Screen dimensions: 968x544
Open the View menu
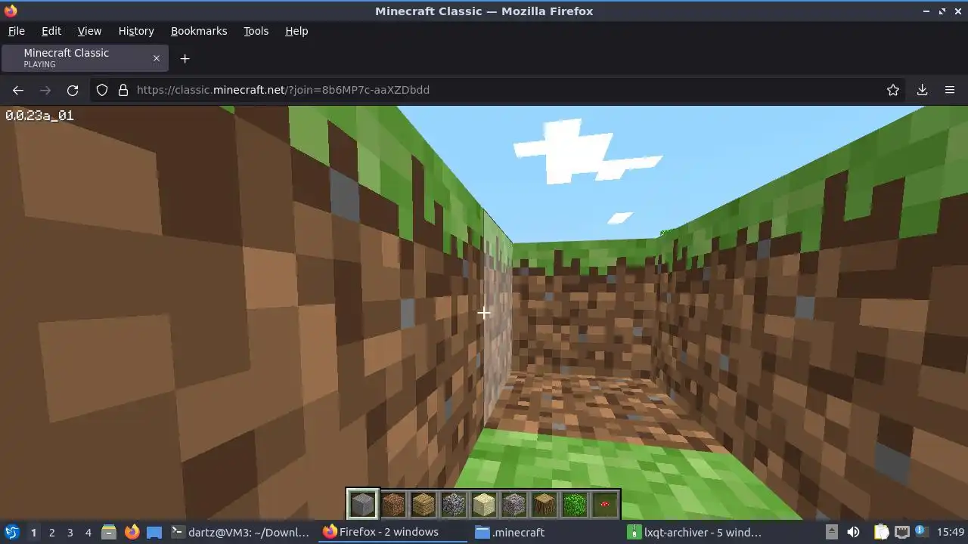coord(89,31)
